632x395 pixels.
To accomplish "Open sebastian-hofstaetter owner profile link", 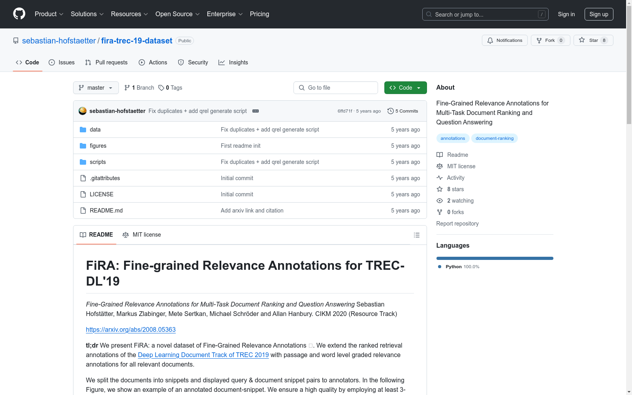I will click(x=59, y=41).
